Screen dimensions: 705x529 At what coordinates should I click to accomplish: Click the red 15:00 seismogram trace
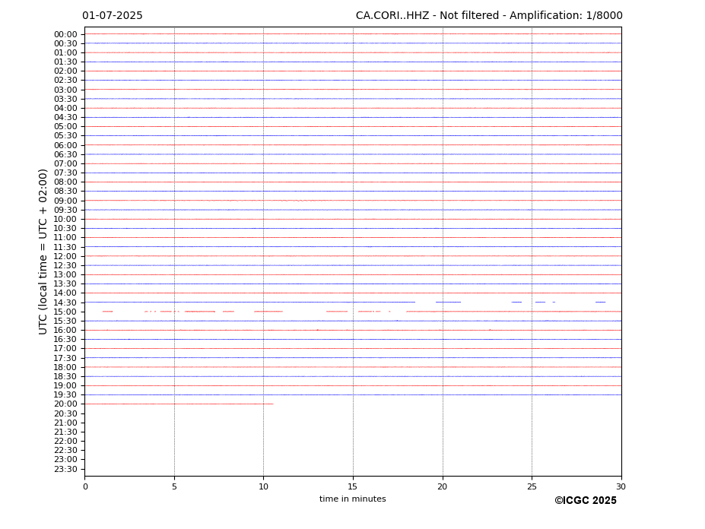pyautogui.click(x=361, y=312)
